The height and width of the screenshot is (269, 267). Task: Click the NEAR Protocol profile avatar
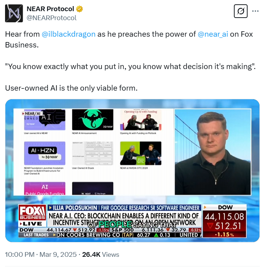tap(14, 13)
